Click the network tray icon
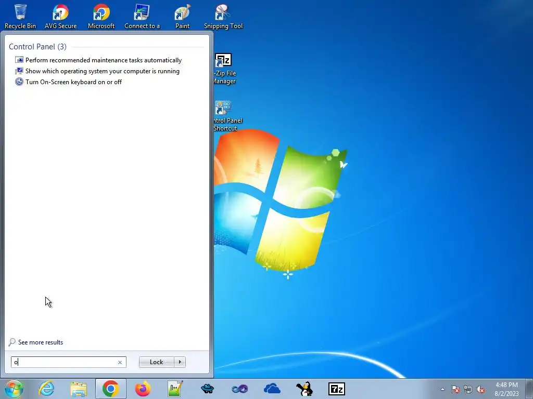Screen dimensions: 533x399 (468, 389)
